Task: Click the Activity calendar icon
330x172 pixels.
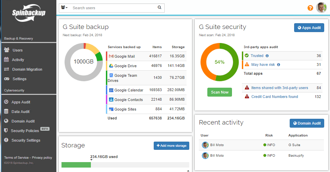Action: (6, 59)
